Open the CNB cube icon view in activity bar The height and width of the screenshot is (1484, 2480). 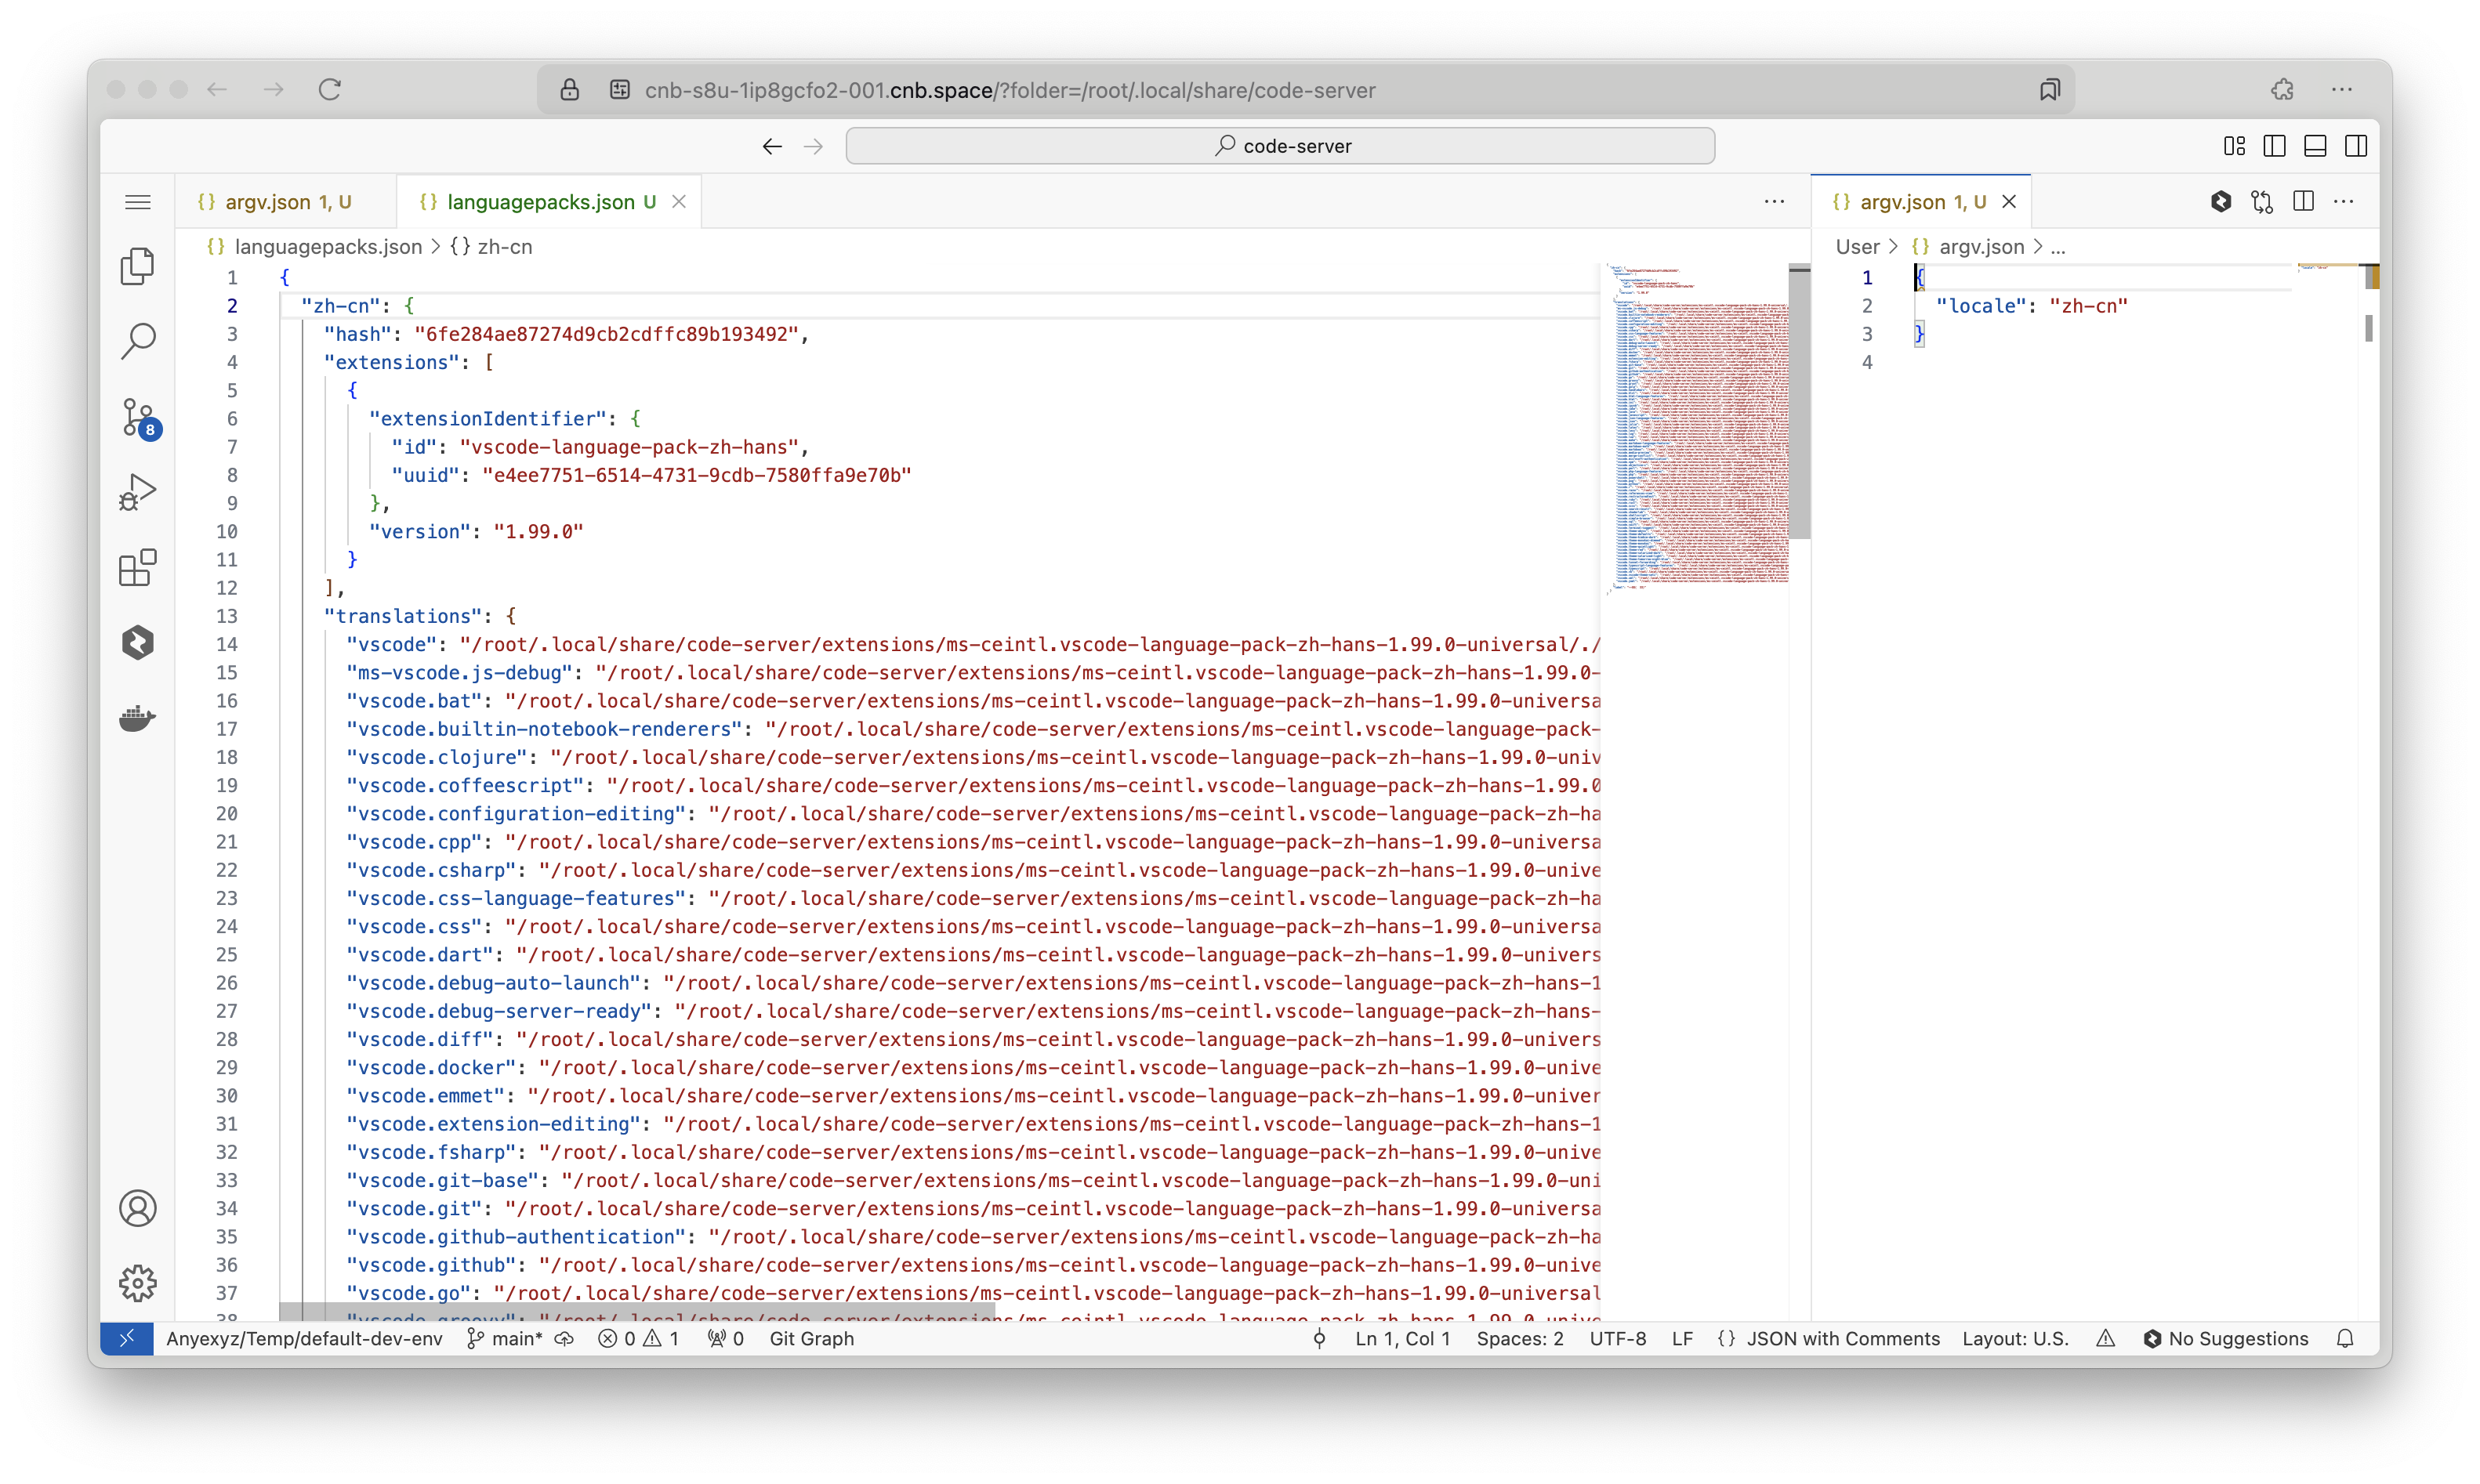click(x=138, y=642)
